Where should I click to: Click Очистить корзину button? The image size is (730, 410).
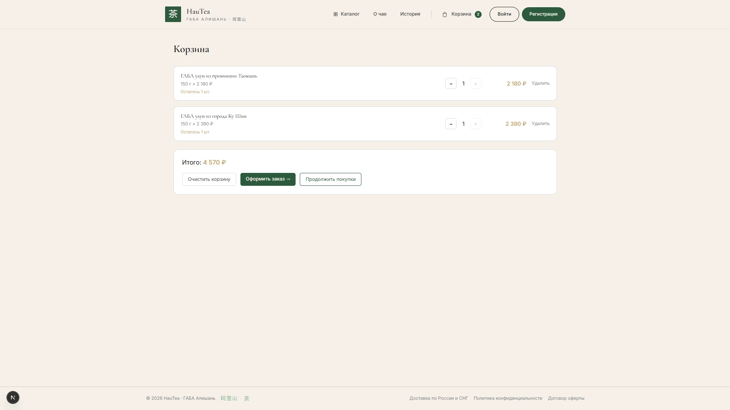(209, 179)
